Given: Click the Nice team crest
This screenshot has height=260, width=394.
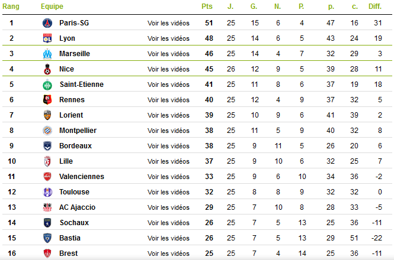Looking at the screenshot, I should click(47, 69).
